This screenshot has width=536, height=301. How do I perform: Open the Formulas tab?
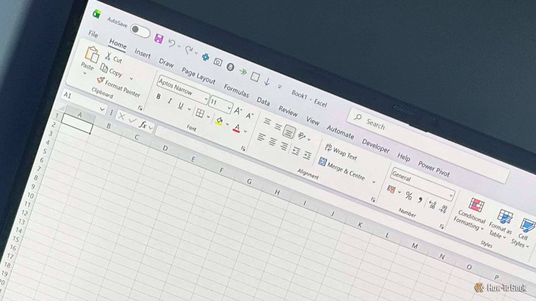point(236,91)
